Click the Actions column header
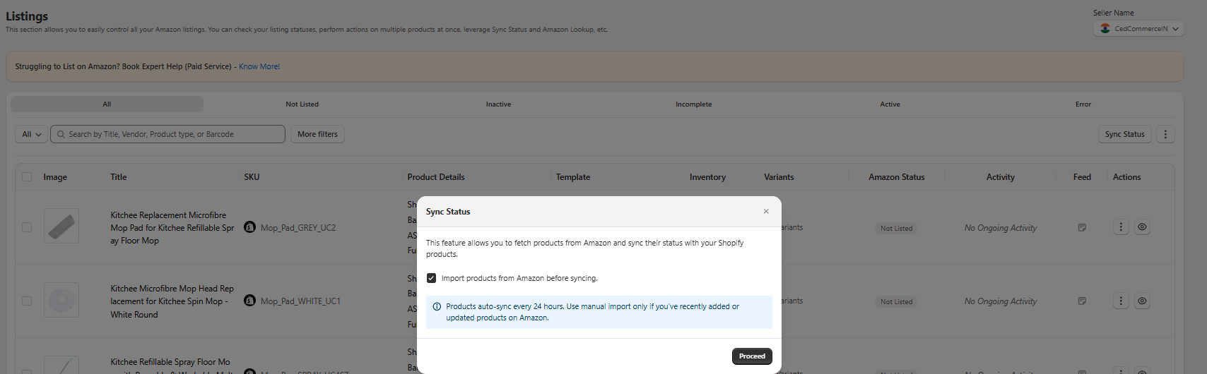 pos(1126,177)
